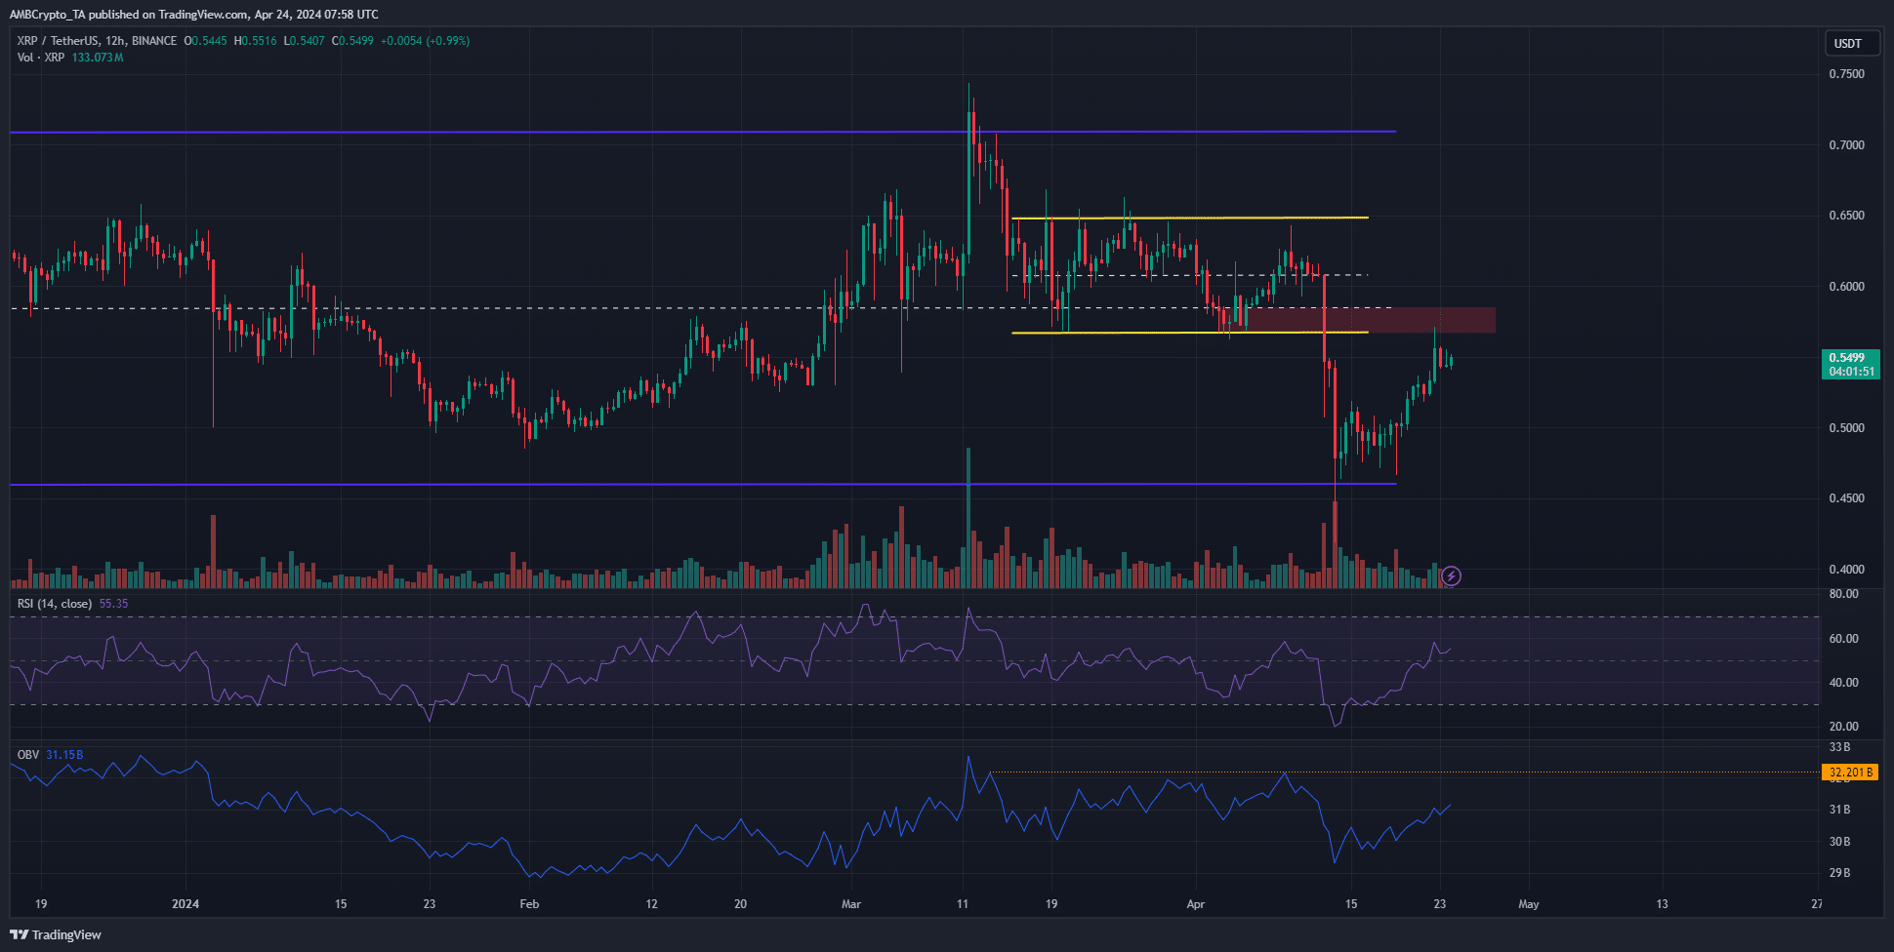Open the USDT currency selector
The image size is (1894, 952).
pos(1851,44)
